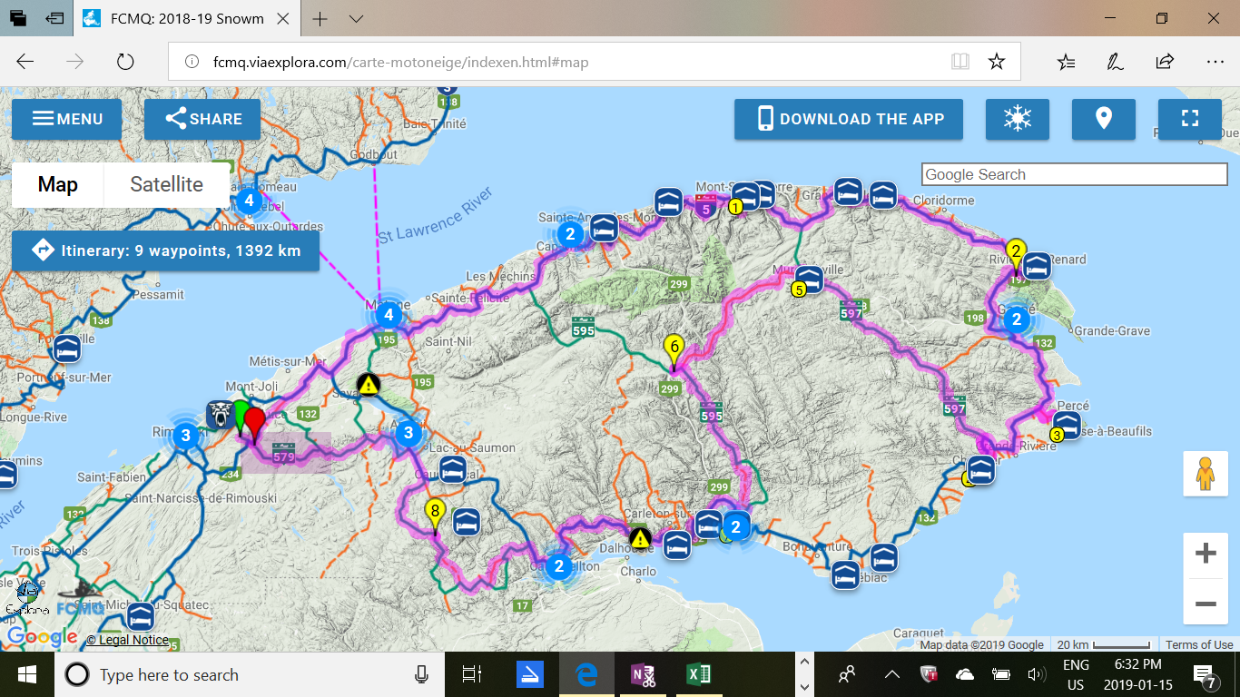Screen dimensions: 1240x697
Task: Show hidden system tray icons
Action: click(892, 674)
